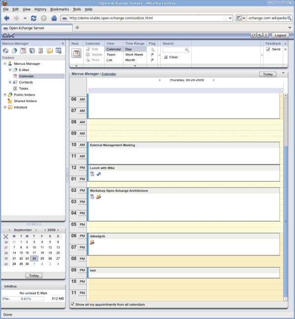295x319 pixels.
Task: Select Month time range
Action: click(x=130, y=60)
